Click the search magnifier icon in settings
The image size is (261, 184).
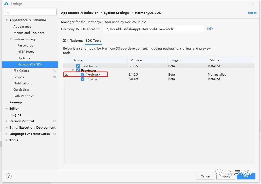pyautogui.click(x=7, y=12)
